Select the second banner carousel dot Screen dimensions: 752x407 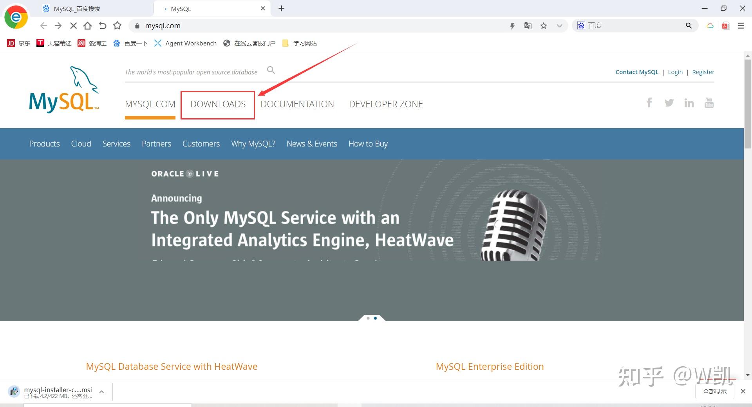(x=375, y=318)
